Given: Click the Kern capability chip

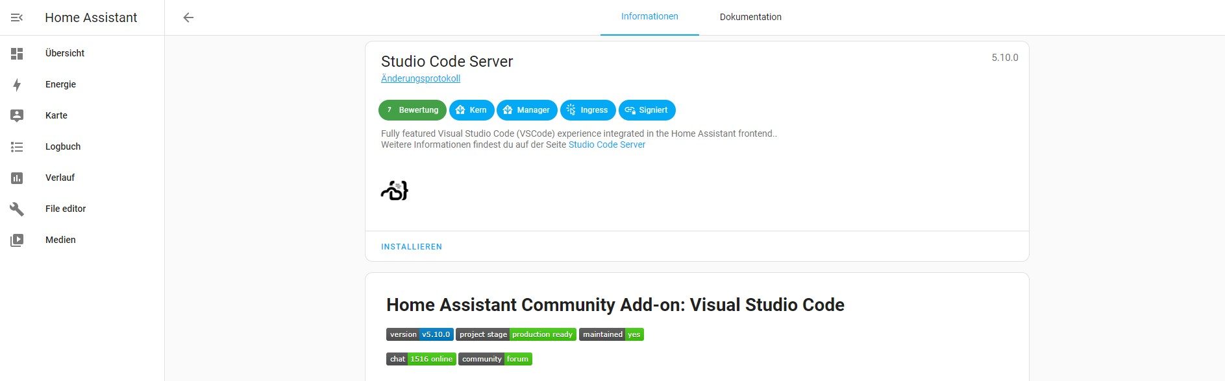Looking at the screenshot, I should (x=472, y=110).
